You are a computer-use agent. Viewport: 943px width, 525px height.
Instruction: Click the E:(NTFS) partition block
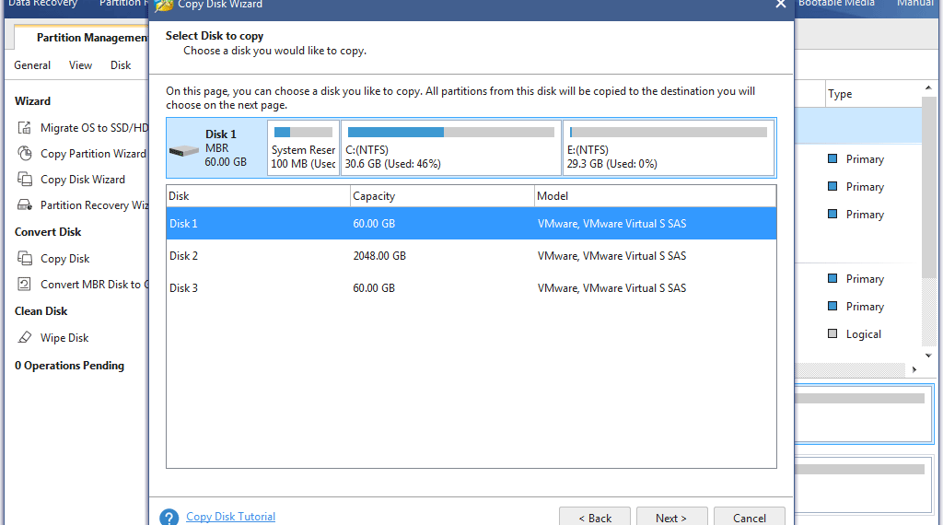pyautogui.click(x=669, y=148)
